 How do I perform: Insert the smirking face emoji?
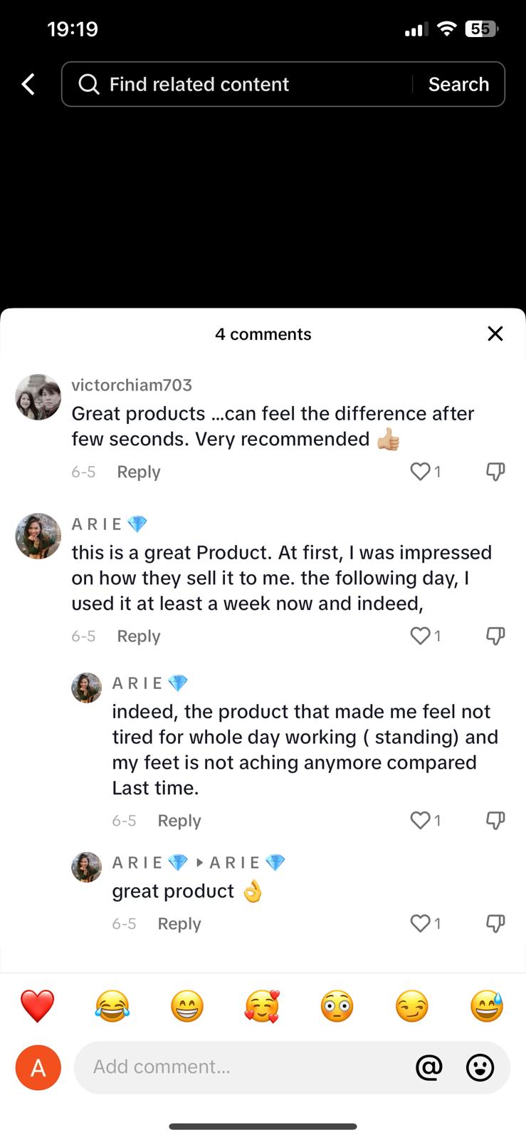(x=412, y=1006)
